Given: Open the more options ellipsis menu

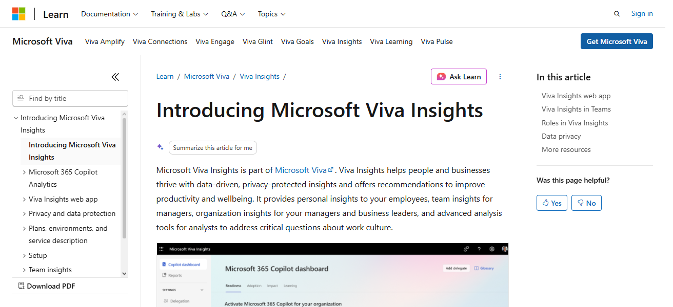Looking at the screenshot, I should [x=500, y=76].
